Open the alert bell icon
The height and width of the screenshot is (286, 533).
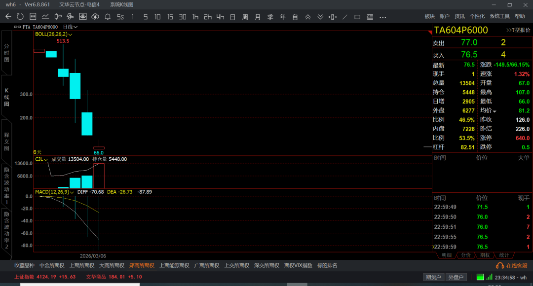pyautogui.click(x=108, y=17)
